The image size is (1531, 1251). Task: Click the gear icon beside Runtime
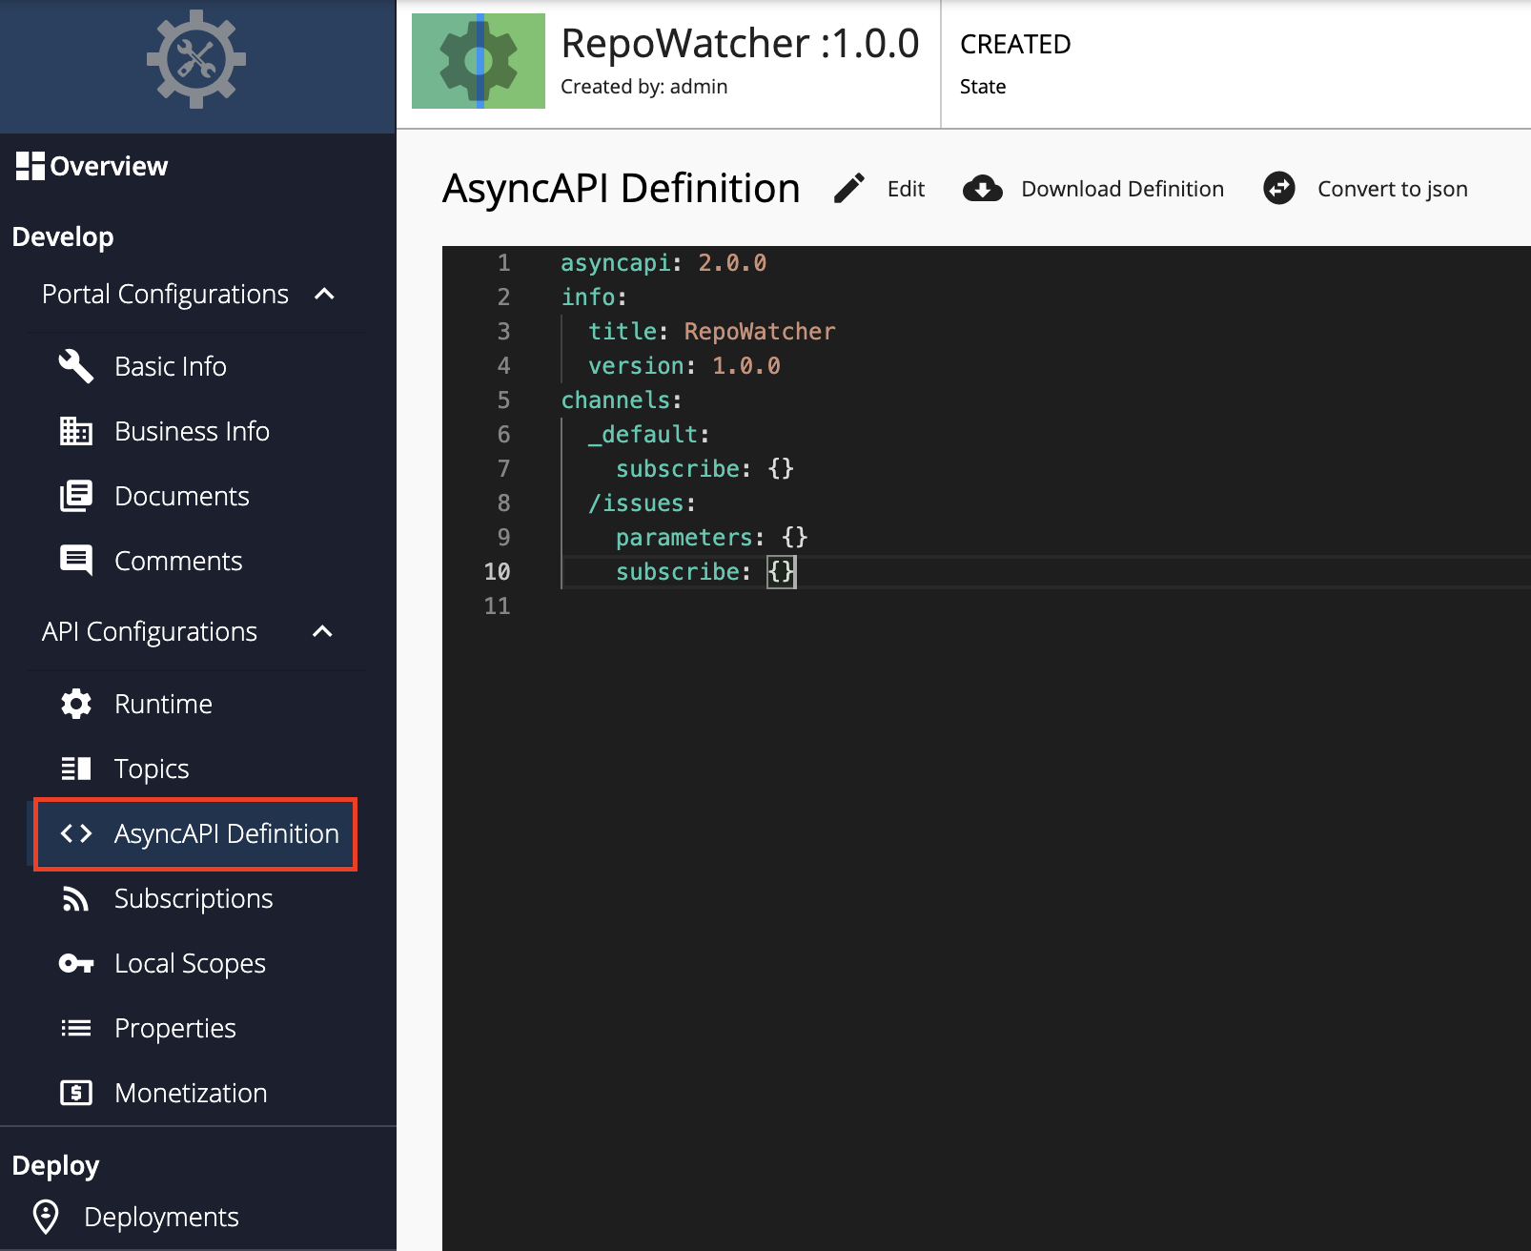76,704
